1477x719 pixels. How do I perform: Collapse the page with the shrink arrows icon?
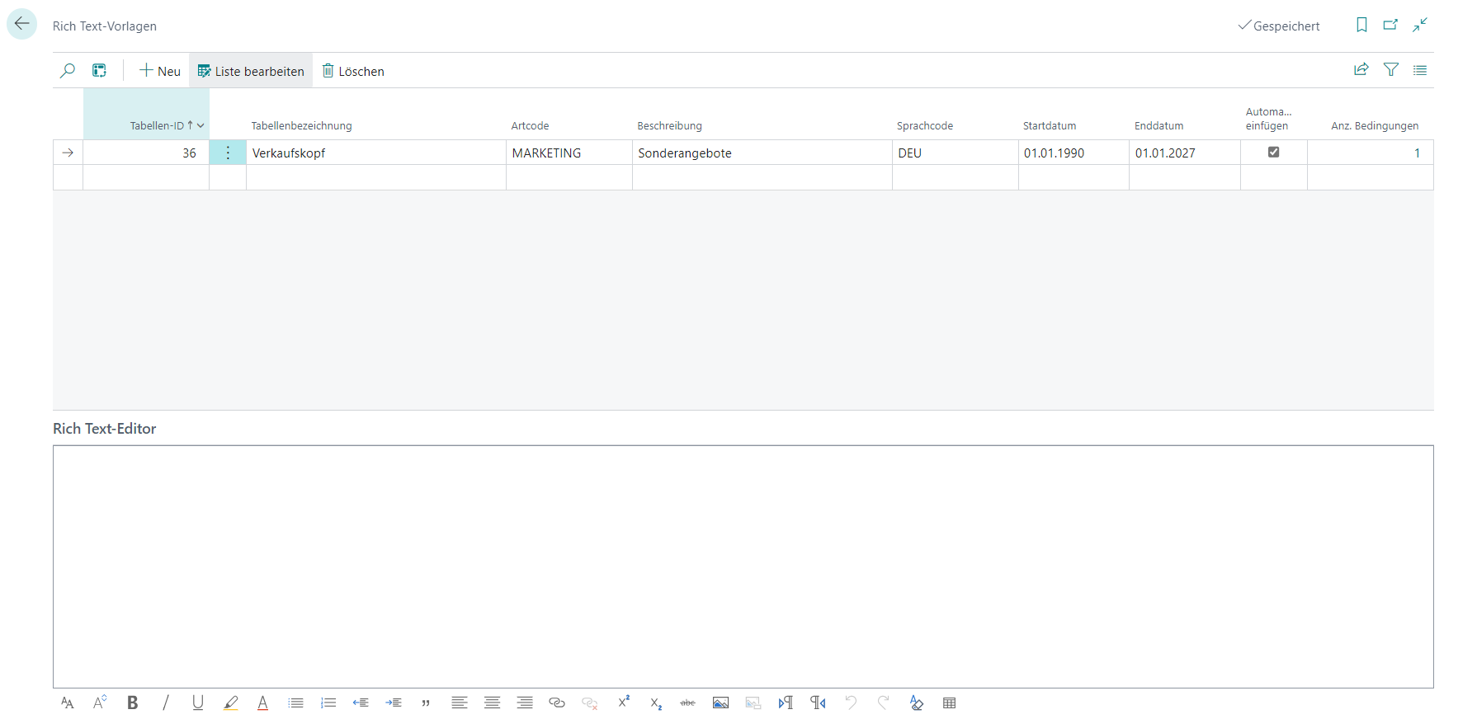point(1420,26)
